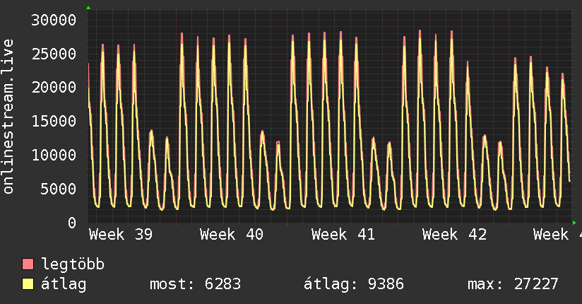Click the Week 39 axis label
The height and width of the screenshot is (304, 582).
click(121, 235)
